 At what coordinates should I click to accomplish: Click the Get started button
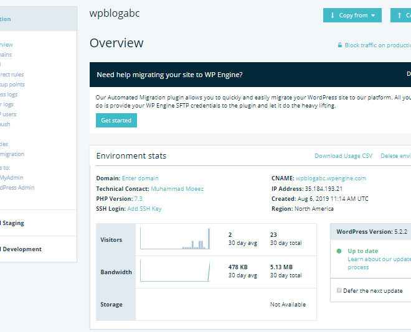click(x=116, y=121)
